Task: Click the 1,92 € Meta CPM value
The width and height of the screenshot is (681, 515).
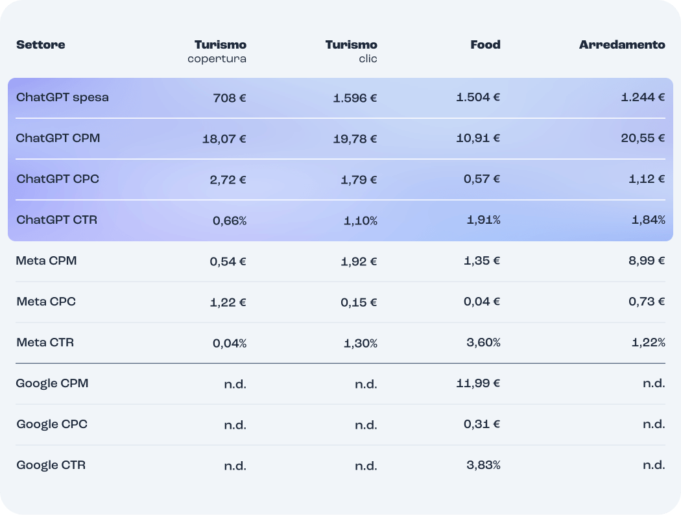Action: click(359, 261)
